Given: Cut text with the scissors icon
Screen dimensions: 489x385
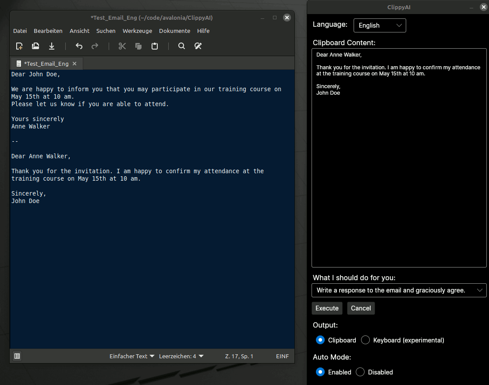Looking at the screenshot, I should (122, 46).
